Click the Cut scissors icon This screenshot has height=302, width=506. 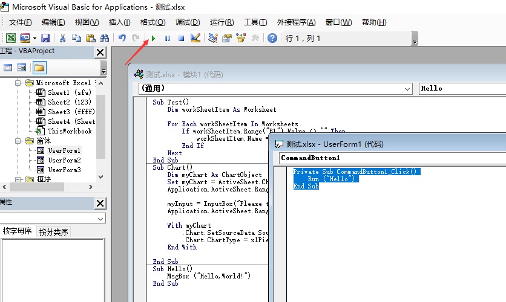(x=62, y=38)
